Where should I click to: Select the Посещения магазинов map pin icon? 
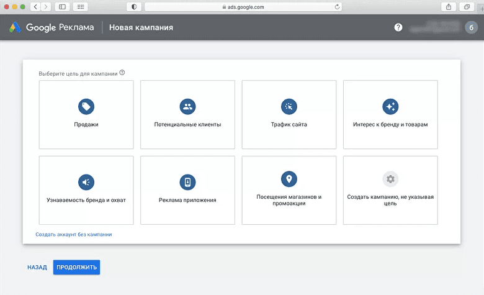[289, 179]
